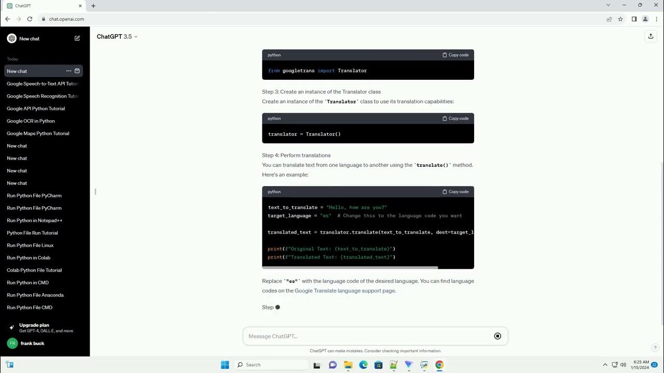Screen dimensions: 664x373
Task: Open Python File Run Tutorial chat
Action: (44, 233)
